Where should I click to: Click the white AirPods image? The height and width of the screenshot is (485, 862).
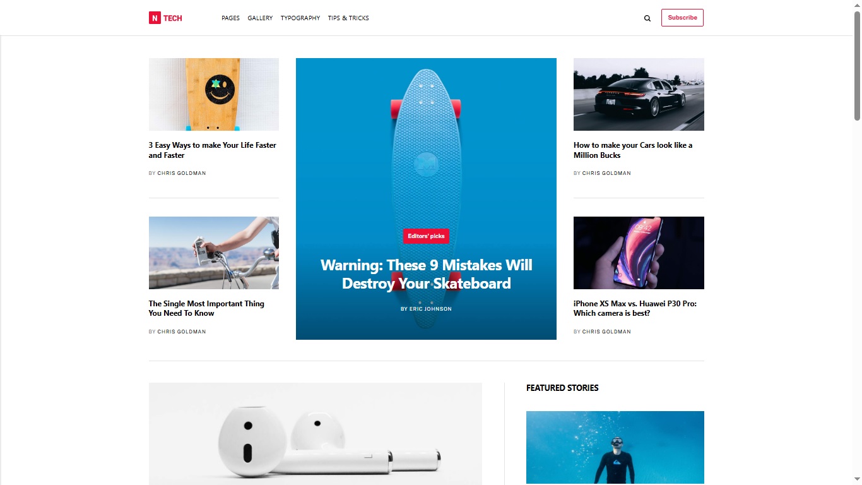(x=316, y=434)
